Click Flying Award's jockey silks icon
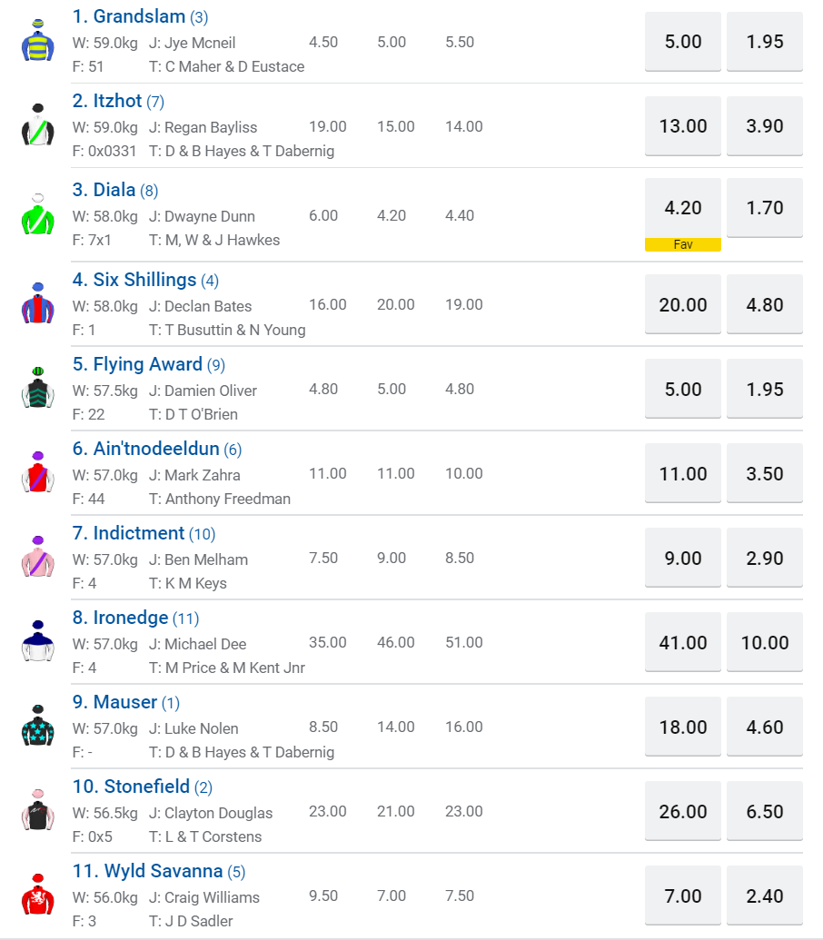 pyautogui.click(x=37, y=389)
